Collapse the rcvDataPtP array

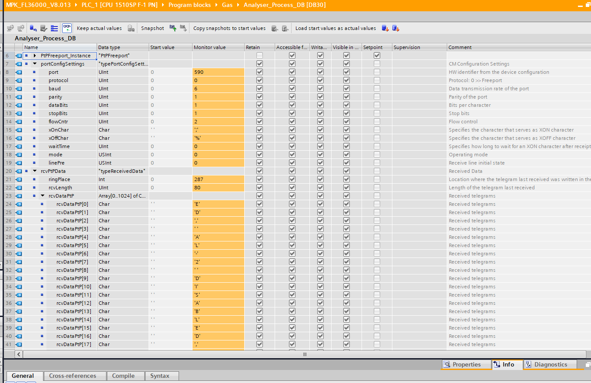tap(43, 196)
